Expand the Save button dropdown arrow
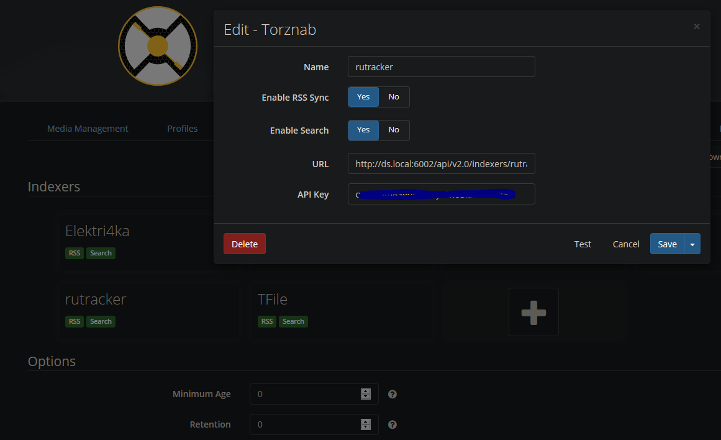Screen dimensions: 721x440 [x=692, y=244]
